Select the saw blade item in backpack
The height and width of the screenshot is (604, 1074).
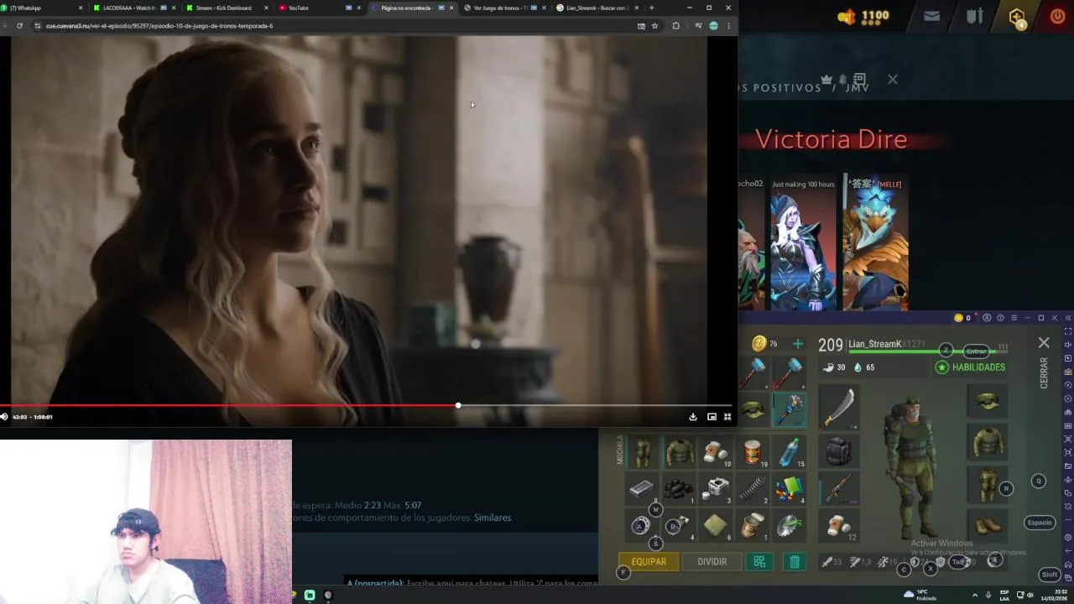pos(790,525)
